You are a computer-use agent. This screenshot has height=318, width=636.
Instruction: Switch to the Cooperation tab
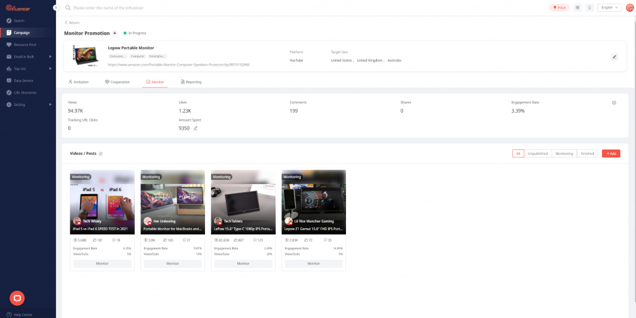[x=117, y=82]
